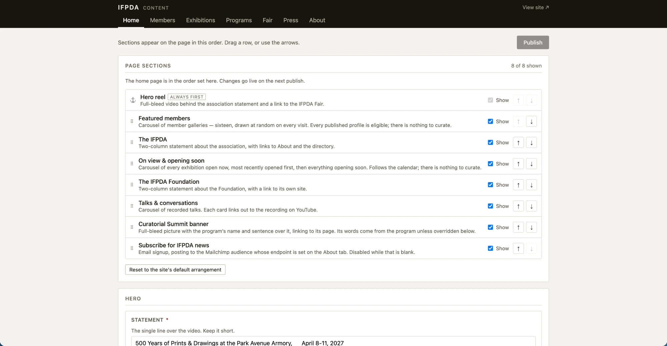Click the drag handle for The IFPDA row
Image resolution: width=667 pixels, height=346 pixels.
(132, 143)
